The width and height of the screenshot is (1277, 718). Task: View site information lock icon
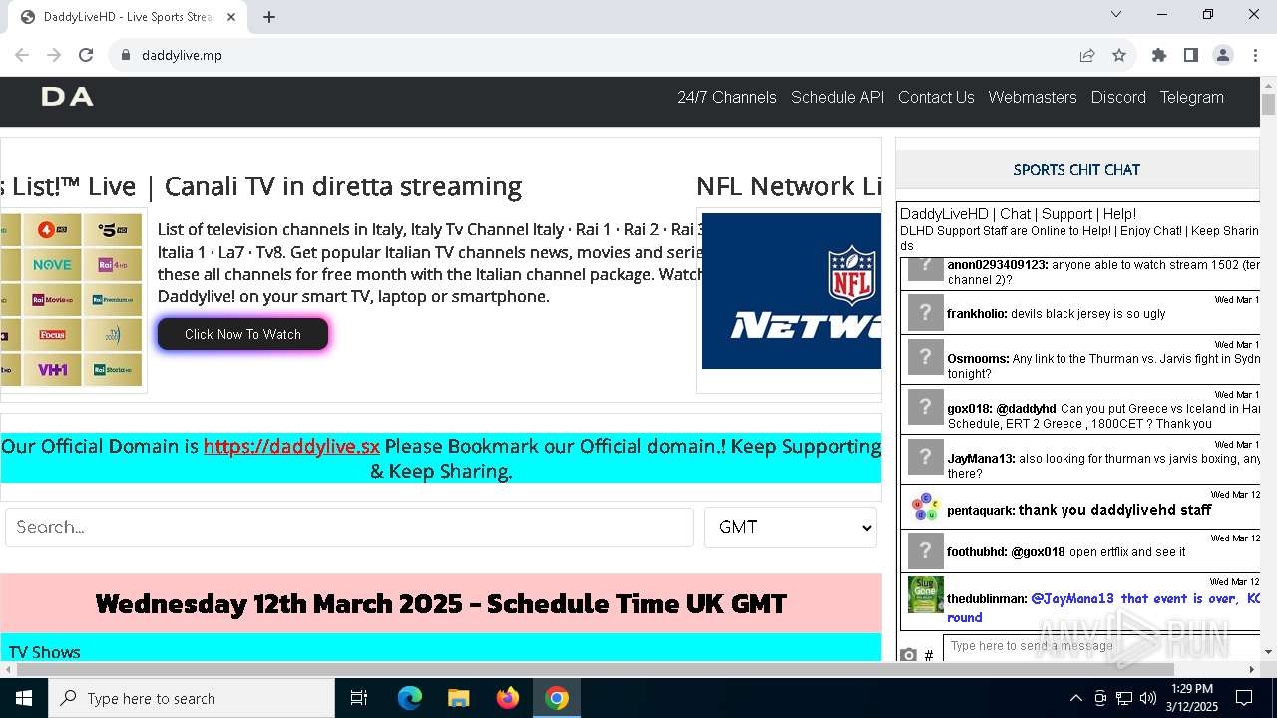(x=126, y=55)
